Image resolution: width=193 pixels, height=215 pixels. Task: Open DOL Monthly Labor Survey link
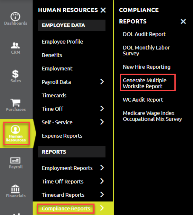[146, 50]
